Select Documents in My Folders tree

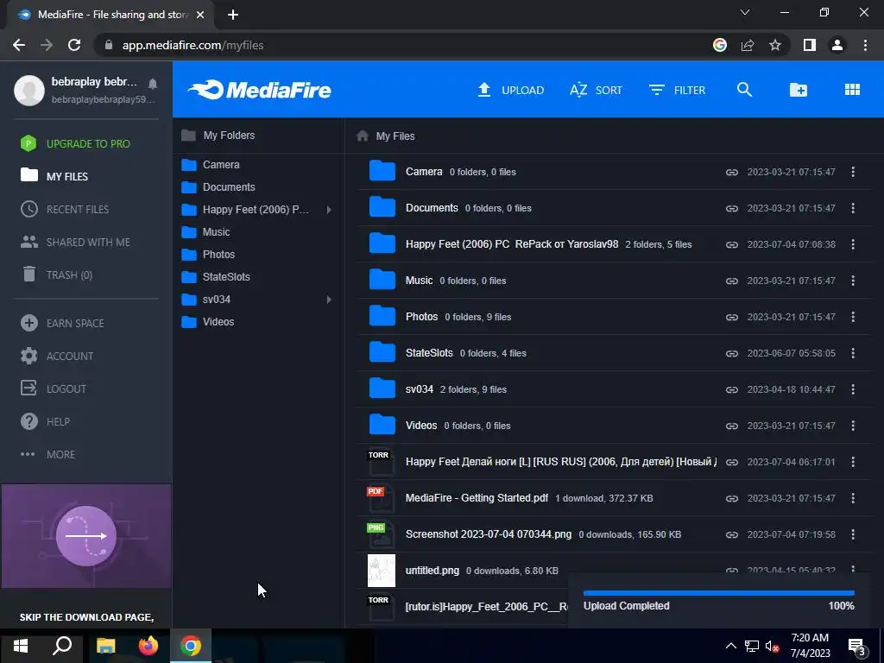pos(218,187)
